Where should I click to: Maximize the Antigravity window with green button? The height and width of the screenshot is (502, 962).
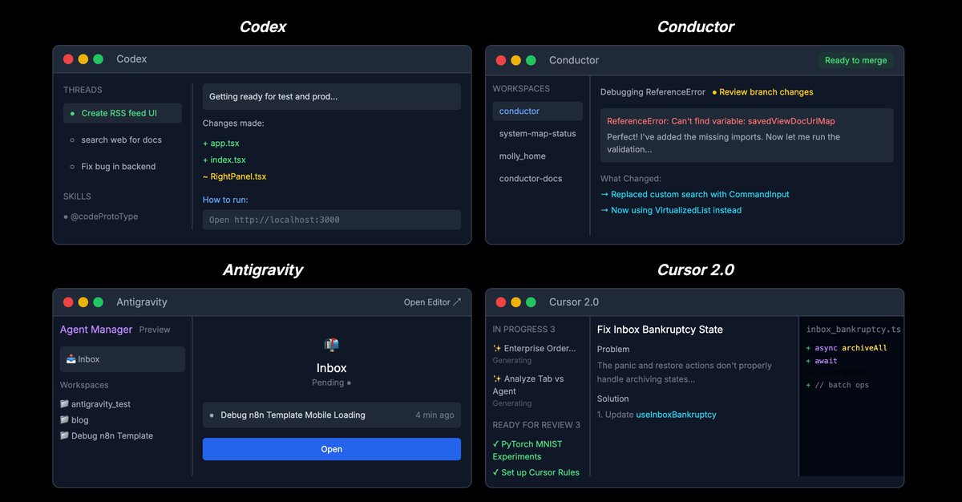click(x=98, y=302)
